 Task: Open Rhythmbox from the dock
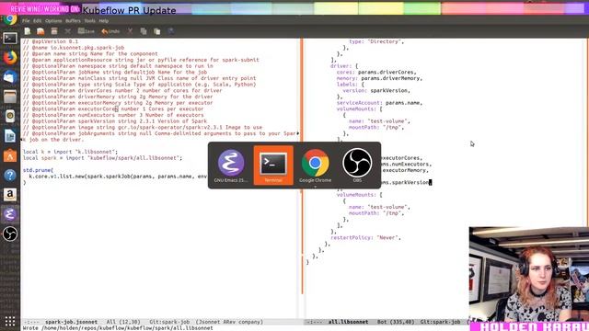(10, 116)
